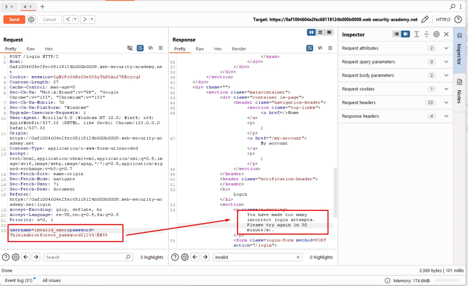Image resolution: width=468 pixels, height=286 pixels.
Task: Switch Response to the Render tab
Action: [x=239, y=49]
